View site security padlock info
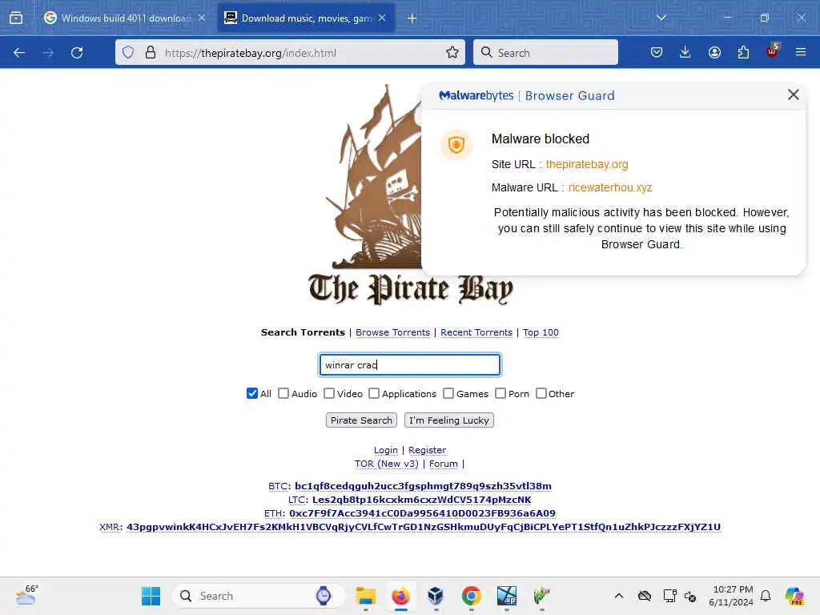This screenshot has width=820, height=615. pyautogui.click(x=151, y=52)
